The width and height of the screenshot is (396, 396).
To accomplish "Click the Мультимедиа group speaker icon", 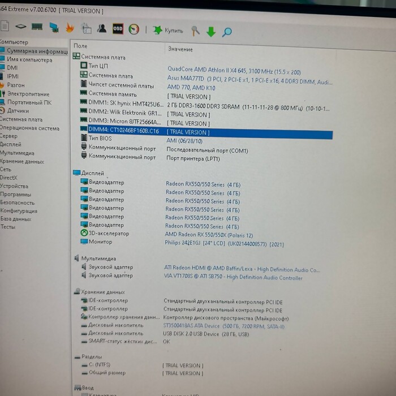I will pyautogui.click(x=77, y=258).
